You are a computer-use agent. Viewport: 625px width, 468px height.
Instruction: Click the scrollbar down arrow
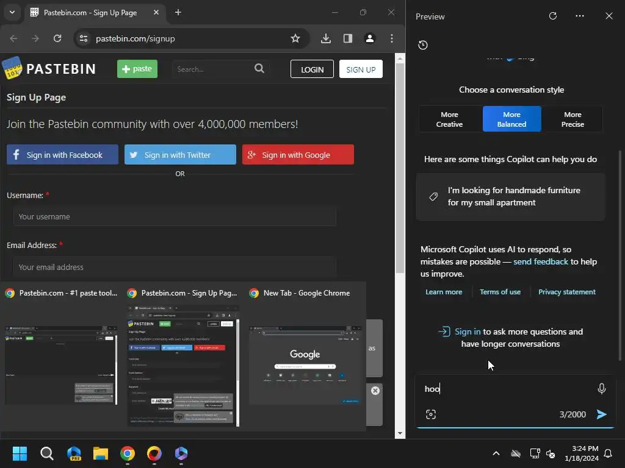tap(400, 433)
